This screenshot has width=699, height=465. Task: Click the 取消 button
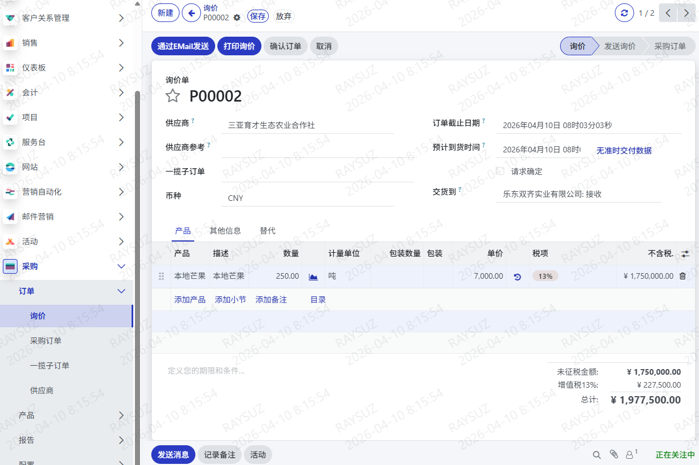click(324, 46)
